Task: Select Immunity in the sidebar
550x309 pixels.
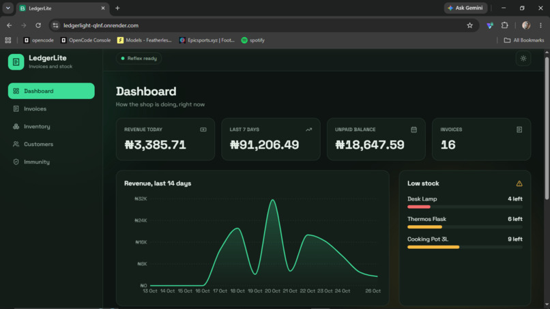Action: [x=51, y=162]
